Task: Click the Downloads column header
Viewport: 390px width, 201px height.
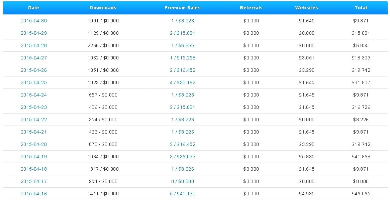Action: click(x=103, y=8)
